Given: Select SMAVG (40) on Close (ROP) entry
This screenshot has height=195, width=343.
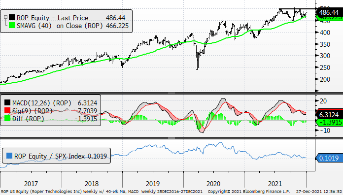Looking at the screenshot, I should pos(60,26).
